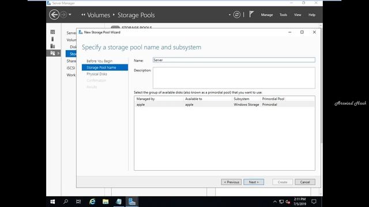Viewport: 369px width, 207px height.
Task: Open taskbar search magnifier
Action: [x=66, y=202]
